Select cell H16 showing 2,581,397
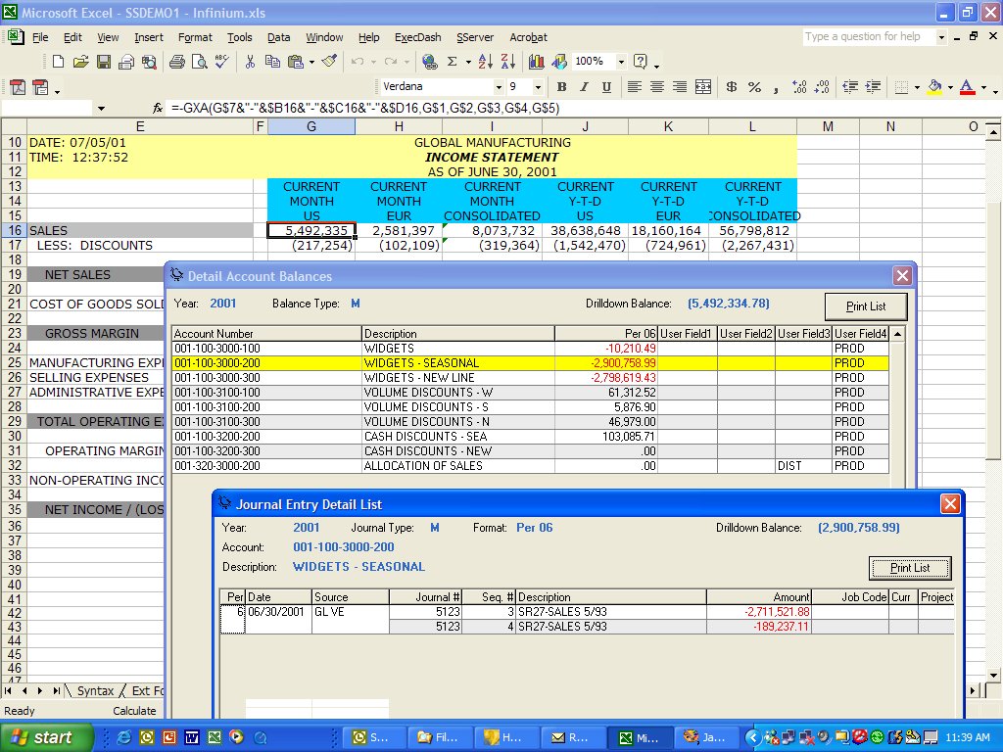This screenshot has width=1003, height=752. click(399, 230)
